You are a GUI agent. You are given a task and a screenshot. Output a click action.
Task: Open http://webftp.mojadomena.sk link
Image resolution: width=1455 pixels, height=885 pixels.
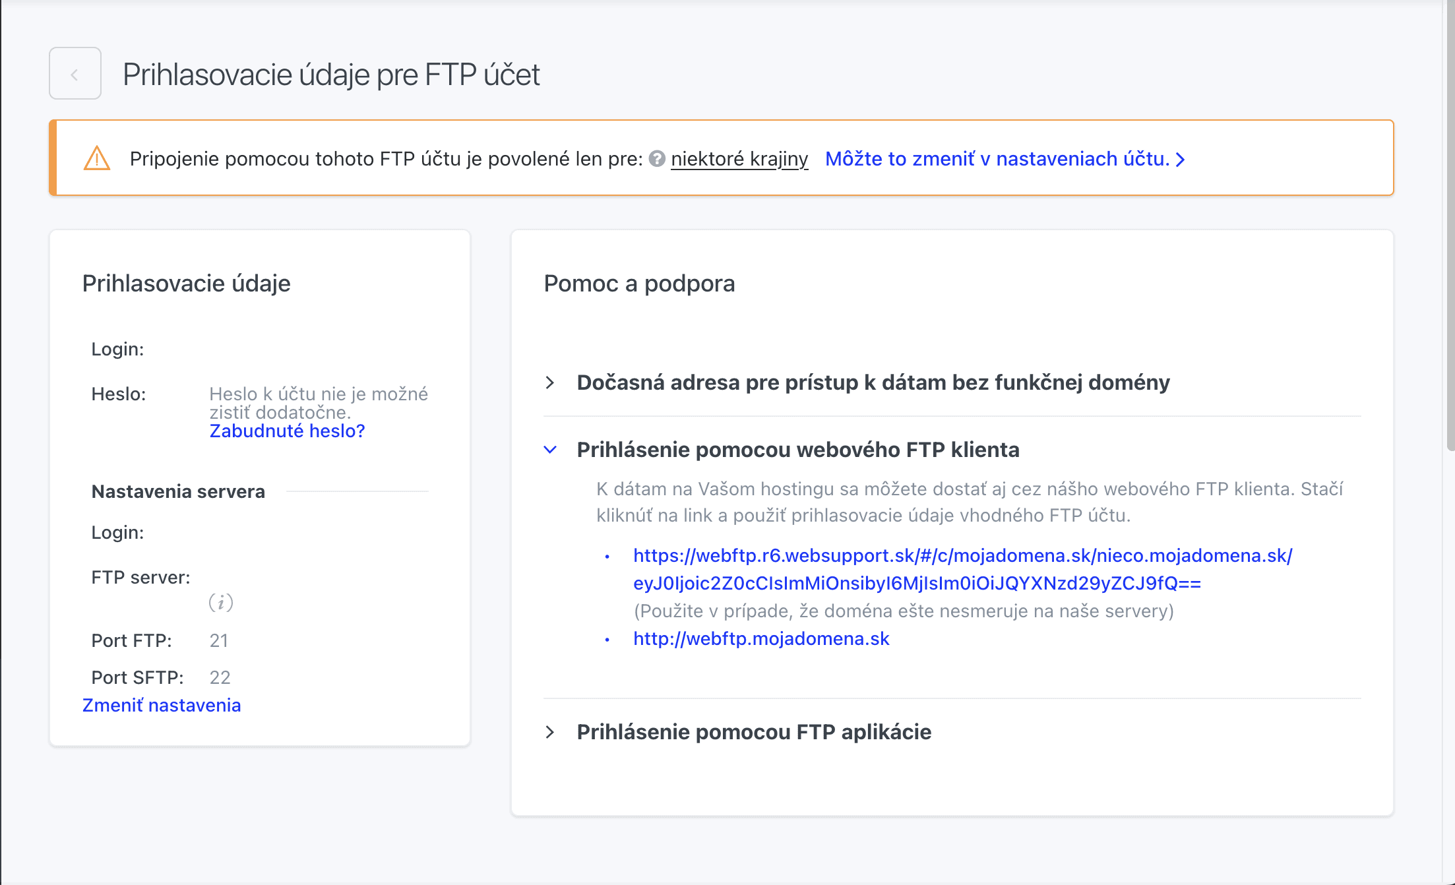(760, 638)
